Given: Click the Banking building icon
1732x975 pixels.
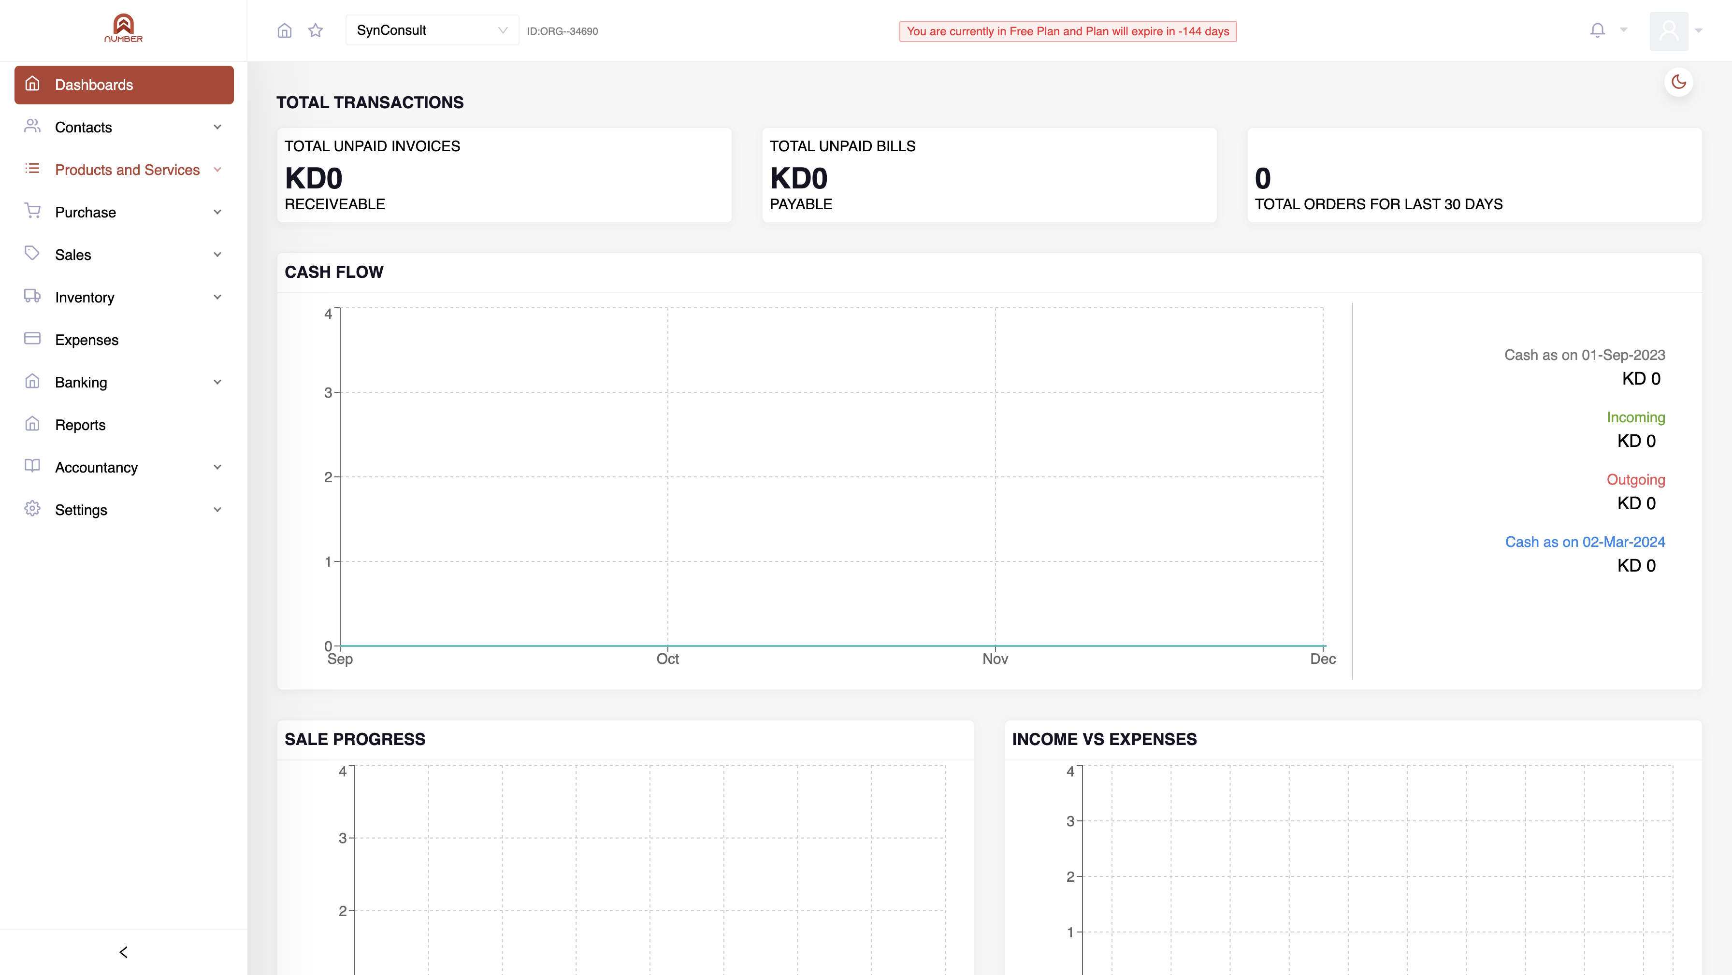Looking at the screenshot, I should (32, 381).
